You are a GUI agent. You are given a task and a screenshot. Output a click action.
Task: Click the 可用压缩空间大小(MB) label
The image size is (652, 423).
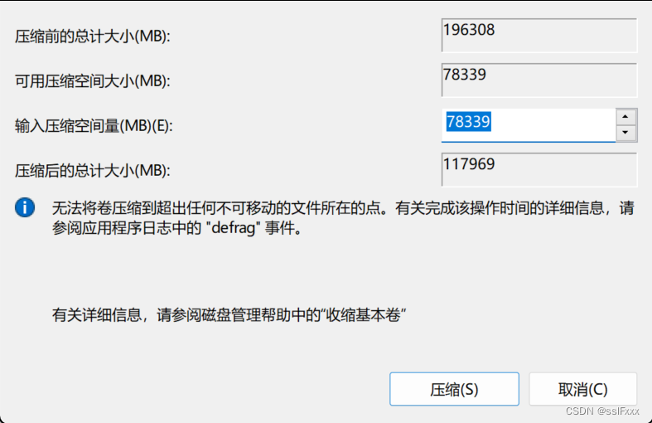[93, 80]
